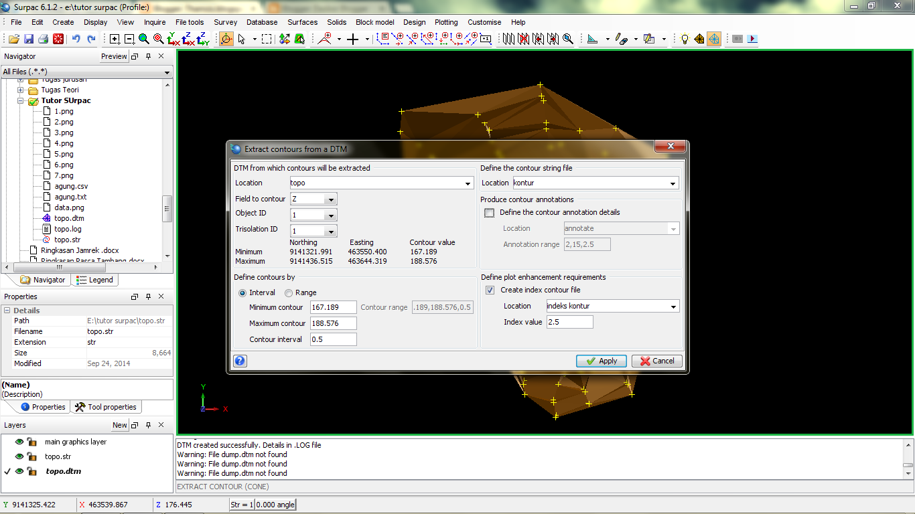Open the Plotting menu
Screen dimensions: 915x514
pyautogui.click(x=446, y=22)
